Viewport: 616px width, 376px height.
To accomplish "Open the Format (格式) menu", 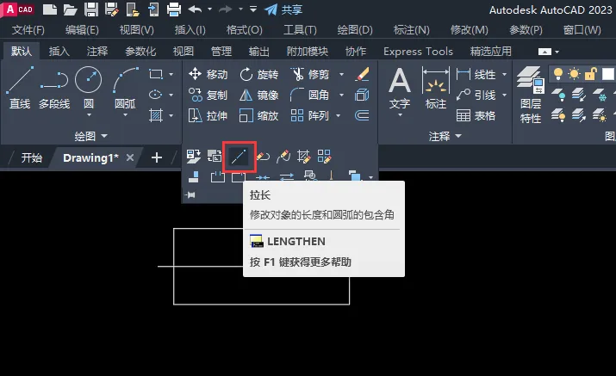I will coord(245,30).
